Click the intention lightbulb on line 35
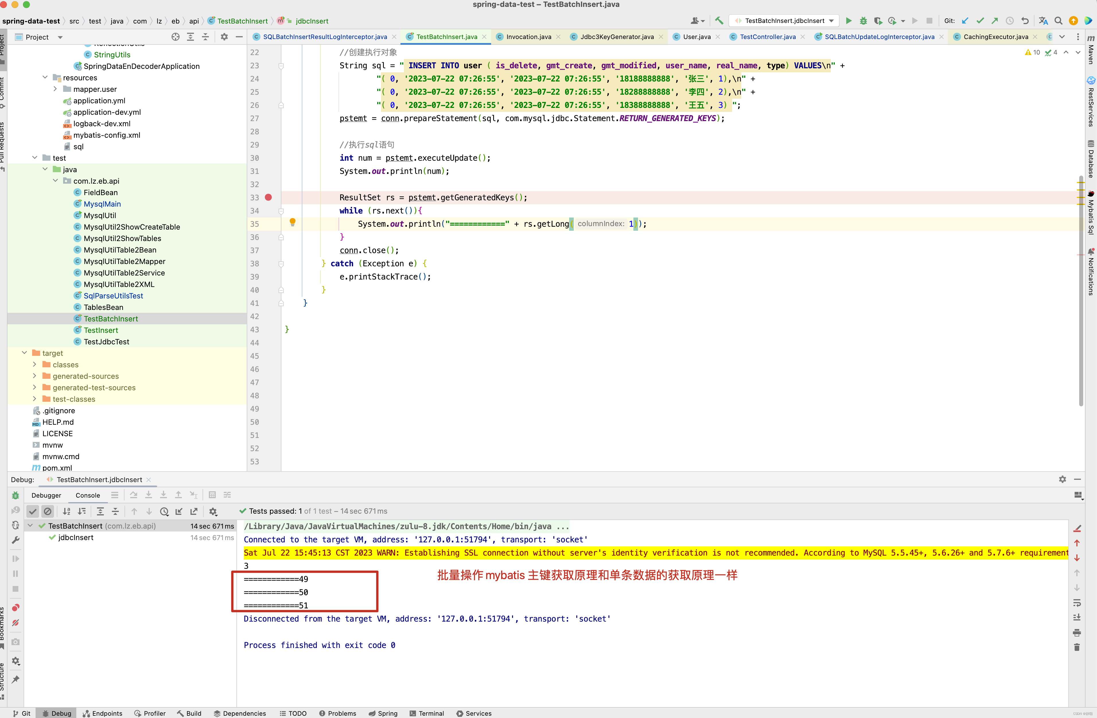 (292, 222)
